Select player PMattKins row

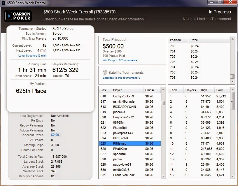point(130,149)
